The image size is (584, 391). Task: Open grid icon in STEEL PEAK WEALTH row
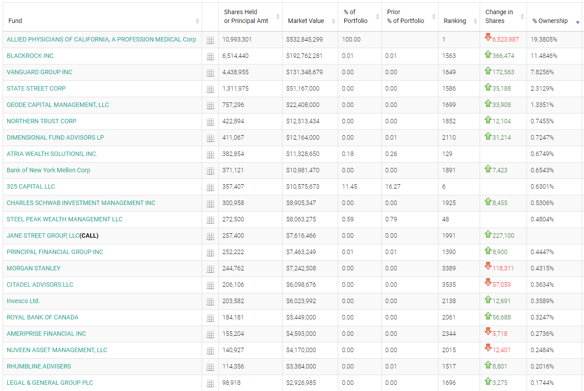point(210,220)
